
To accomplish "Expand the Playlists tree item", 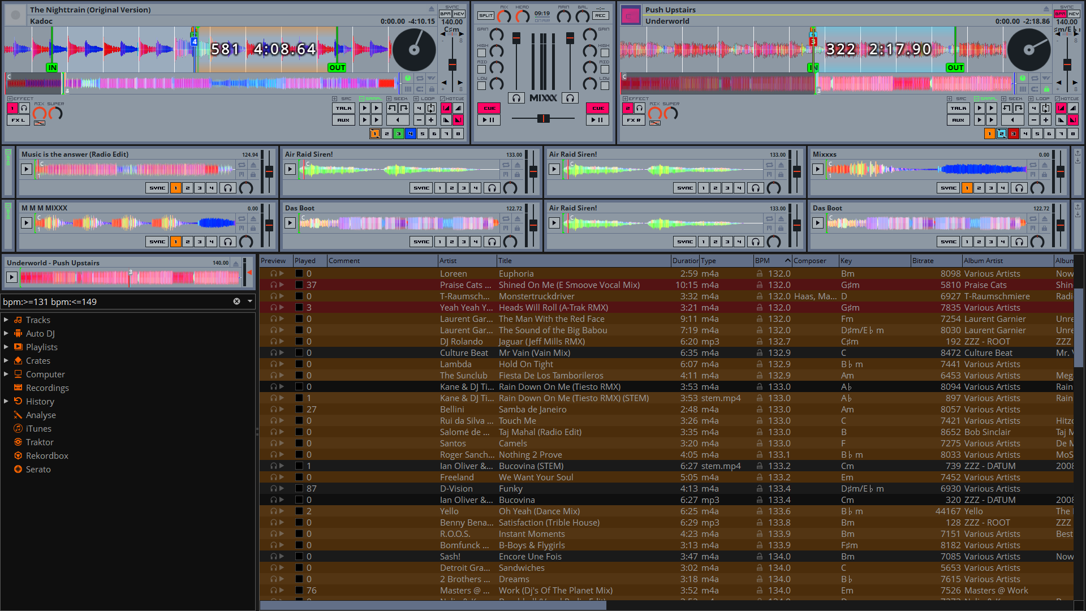I will point(6,347).
